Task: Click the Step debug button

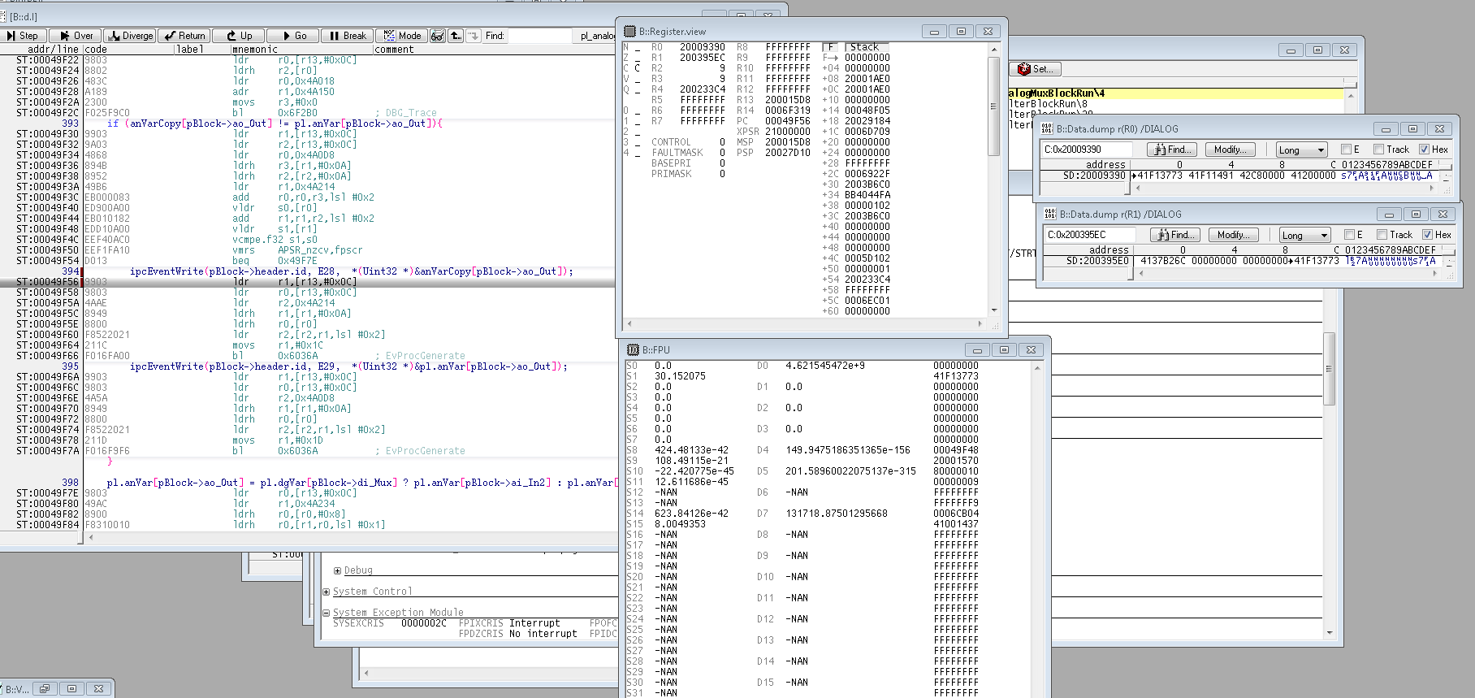Action: 23,36
